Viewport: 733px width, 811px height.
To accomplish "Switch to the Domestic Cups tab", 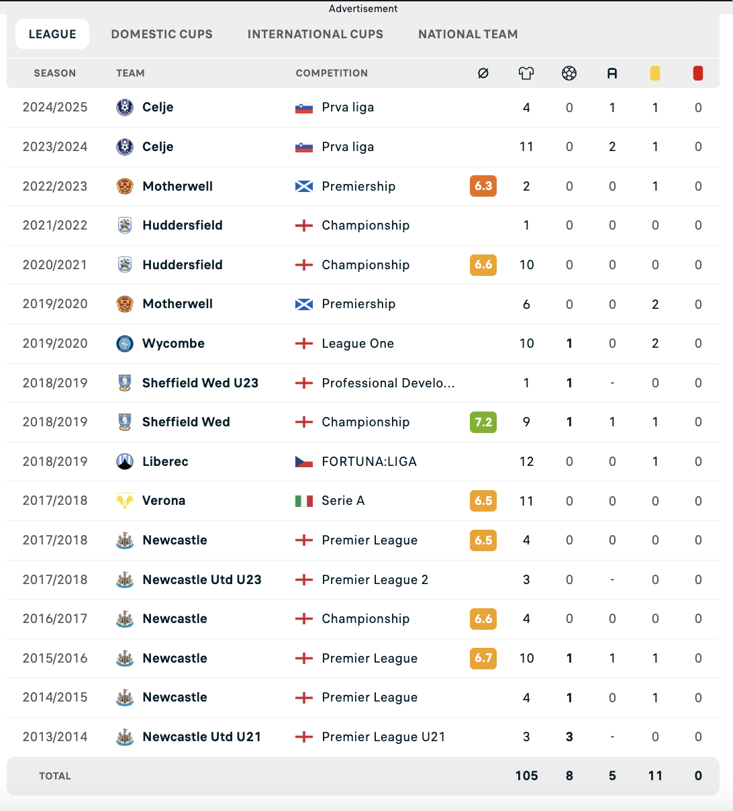I will [x=162, y=34].
